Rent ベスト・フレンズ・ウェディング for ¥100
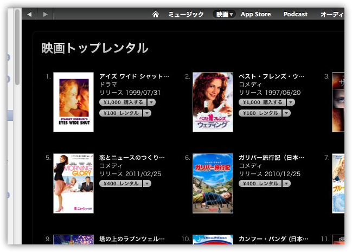352x252 pixels. click(x=260, y=113)
